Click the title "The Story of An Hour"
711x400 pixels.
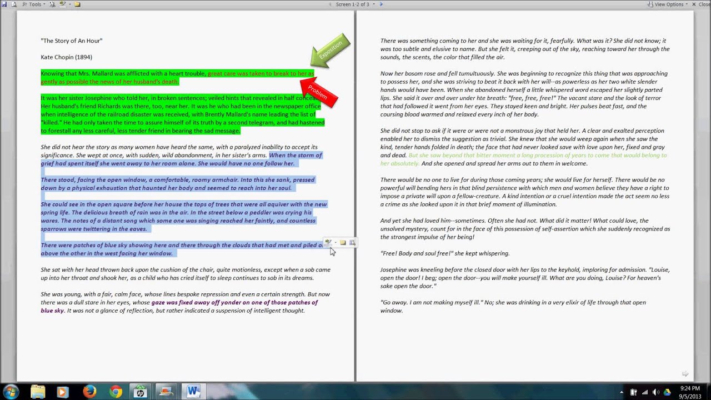[x=72, y=41]
